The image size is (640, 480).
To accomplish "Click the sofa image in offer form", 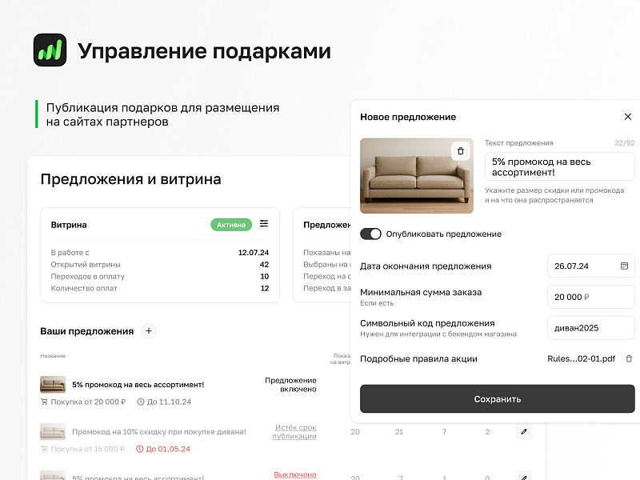I will click(416, 176).
